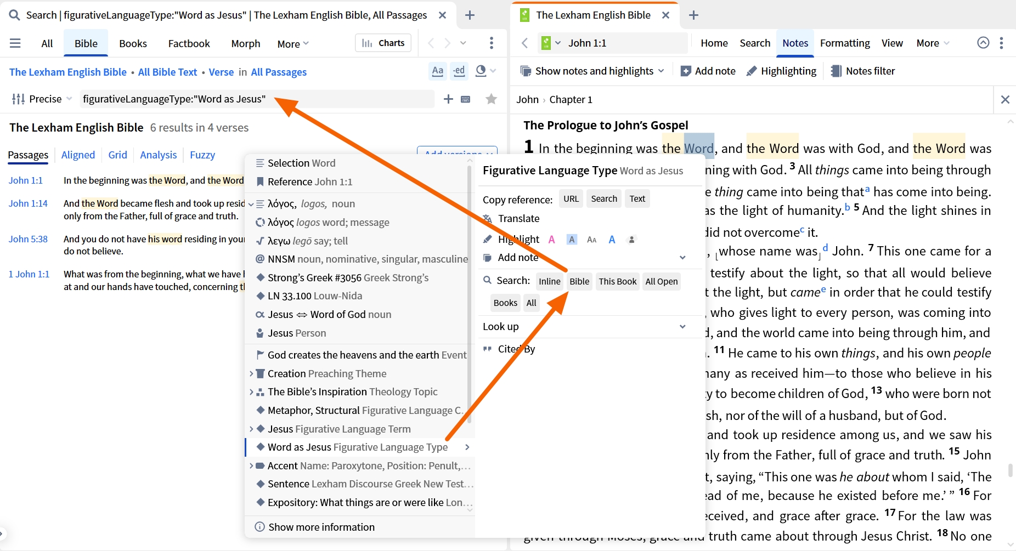The height and width of the screenshot is (551, 1016).
Task: Add a search term with the plus icon
Action: 448,99
